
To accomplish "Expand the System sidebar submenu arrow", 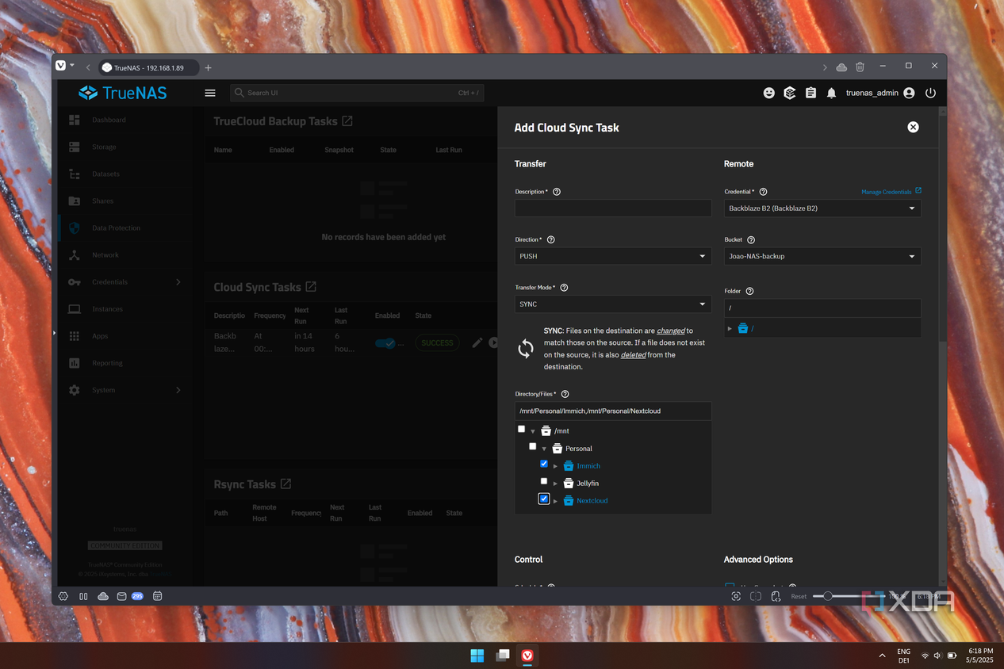I will coord(178,390).
